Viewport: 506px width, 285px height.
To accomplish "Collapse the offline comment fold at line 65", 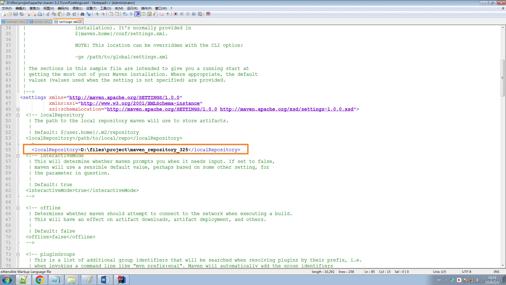I will [18, 208].
